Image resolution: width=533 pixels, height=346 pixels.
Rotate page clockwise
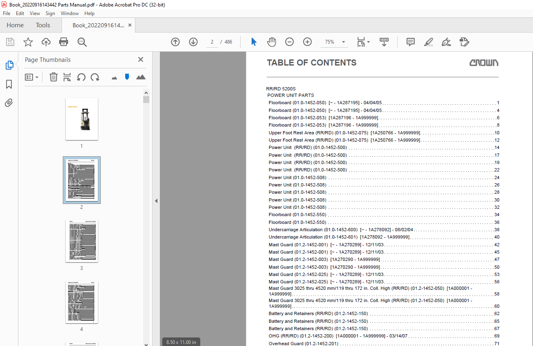[95, 77]
